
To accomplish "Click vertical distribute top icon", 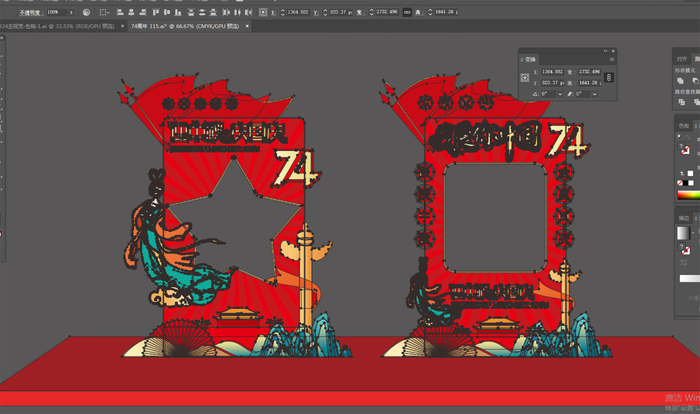I will tap(191, 12).
